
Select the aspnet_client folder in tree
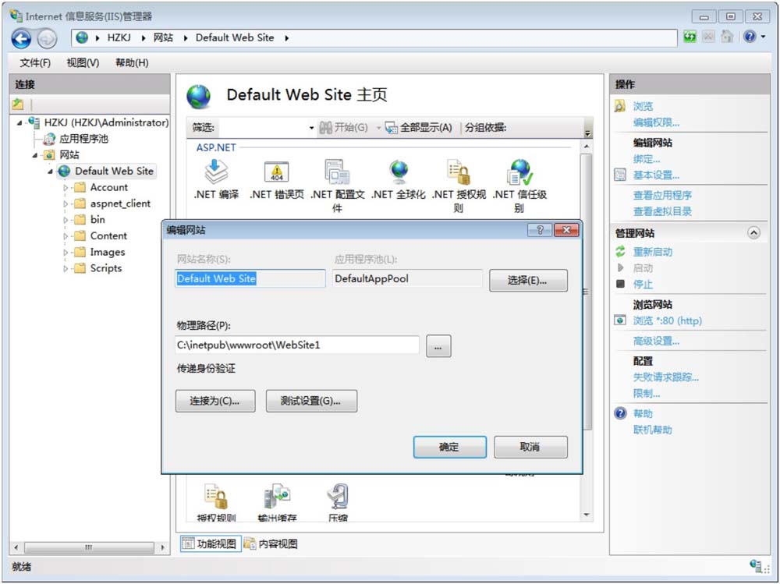[120, 204]
